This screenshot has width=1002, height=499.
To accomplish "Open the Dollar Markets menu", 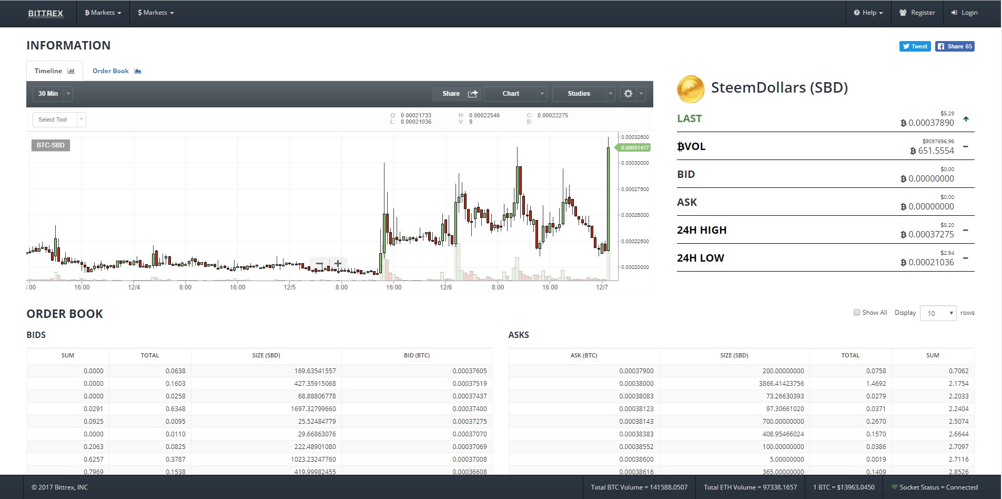I will click(x=156, y=13).
